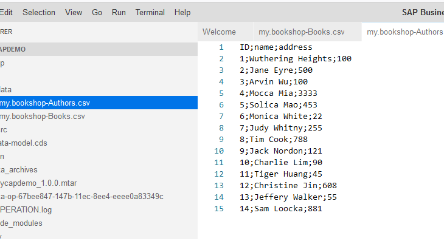Open the OPERATION.log file

[x=99, y=209]
